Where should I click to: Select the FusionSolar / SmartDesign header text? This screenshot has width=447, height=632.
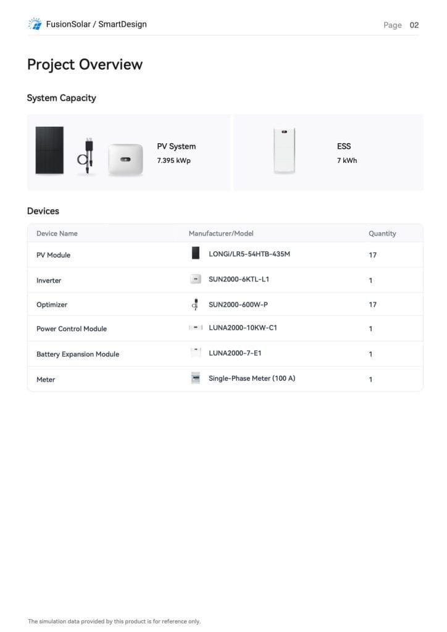click(x=96, y=24)
